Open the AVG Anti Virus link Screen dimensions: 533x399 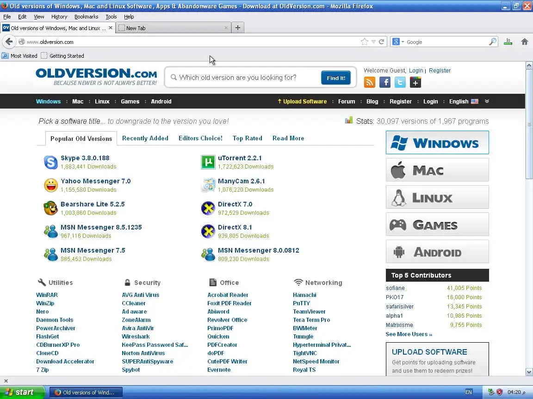pos(140,295)
